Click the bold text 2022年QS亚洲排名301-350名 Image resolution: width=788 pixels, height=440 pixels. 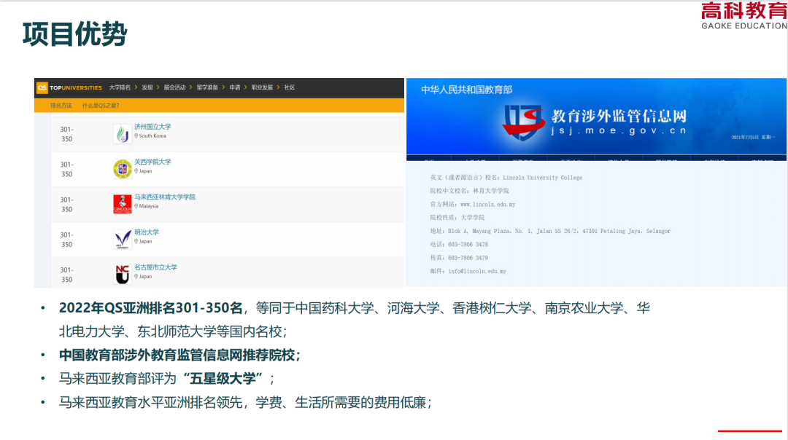151,307
